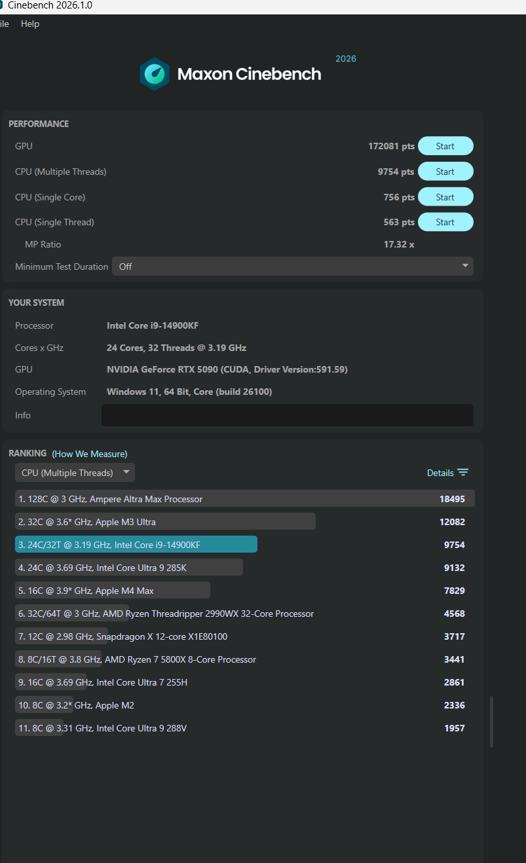Expand the ranking category CPU (Multiple Threads) dropdown

(75, 473)
